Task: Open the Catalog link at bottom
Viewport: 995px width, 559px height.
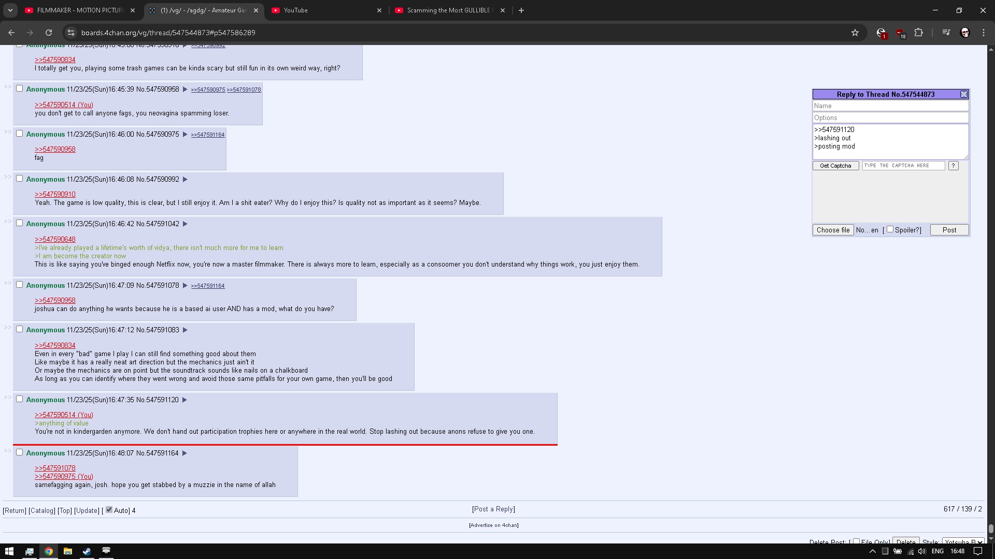Action: (42, 510)
